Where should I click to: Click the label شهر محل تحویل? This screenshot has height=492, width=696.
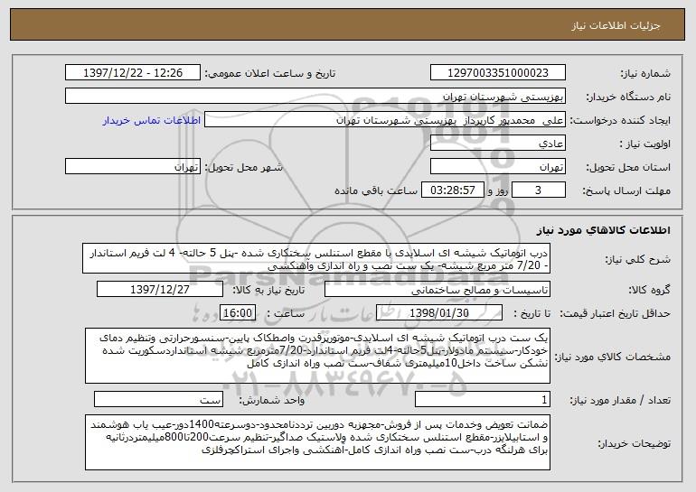tap(244, 167)
